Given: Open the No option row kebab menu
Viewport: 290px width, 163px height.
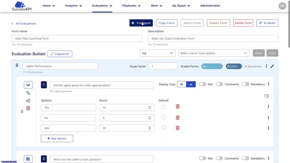Looking at the screenshot, I should coord(268,118).
